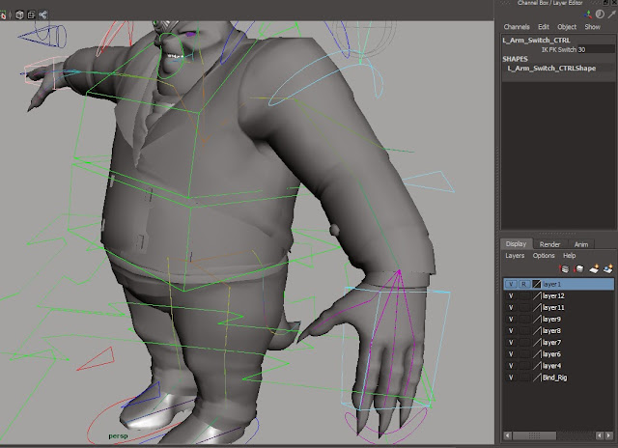Click the persp camera label in viewport
Image resolution: width=618 pixels, height=448 pixels.
pyautogui.click(x=118, y=436)
